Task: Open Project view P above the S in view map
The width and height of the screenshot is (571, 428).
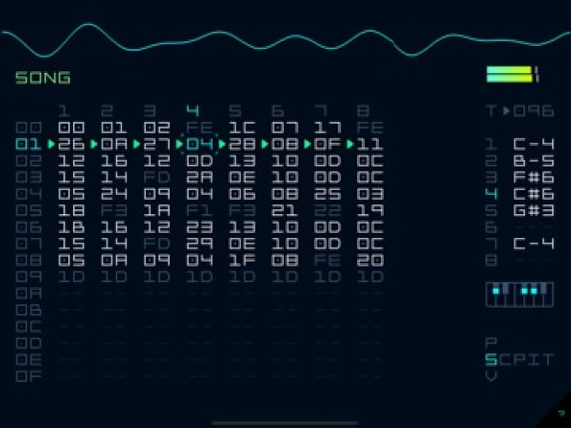Action: coord(491,343)
